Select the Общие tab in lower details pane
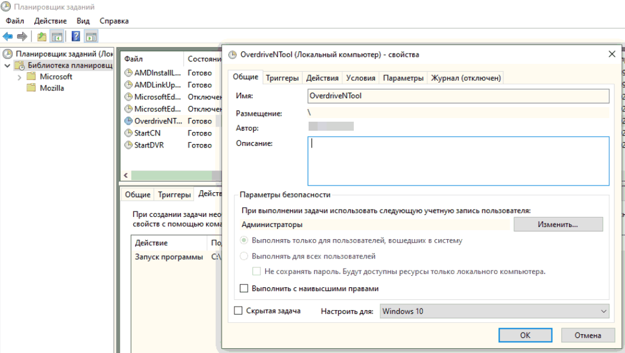 click(x=137, y=195)
